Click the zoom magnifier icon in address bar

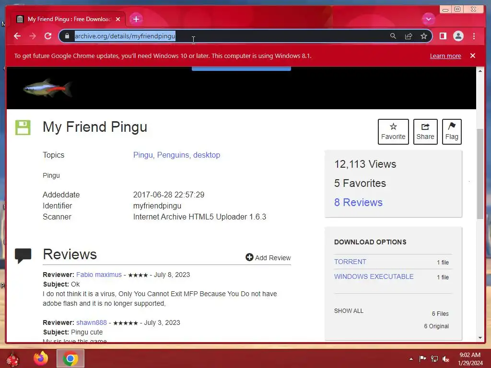tap(393, 36)
